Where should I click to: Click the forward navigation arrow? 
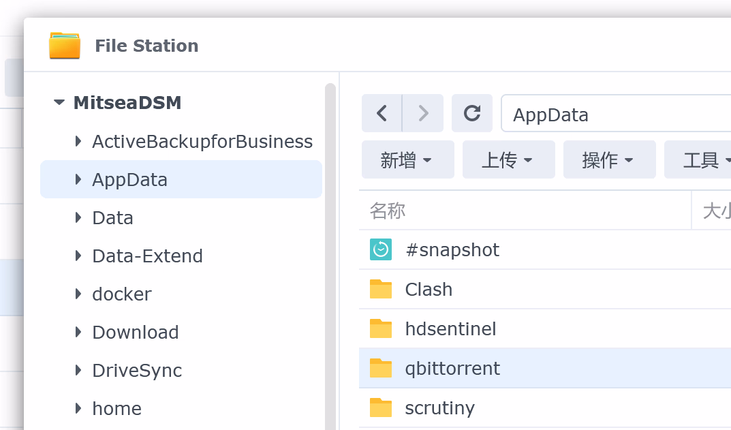point(423,113)
